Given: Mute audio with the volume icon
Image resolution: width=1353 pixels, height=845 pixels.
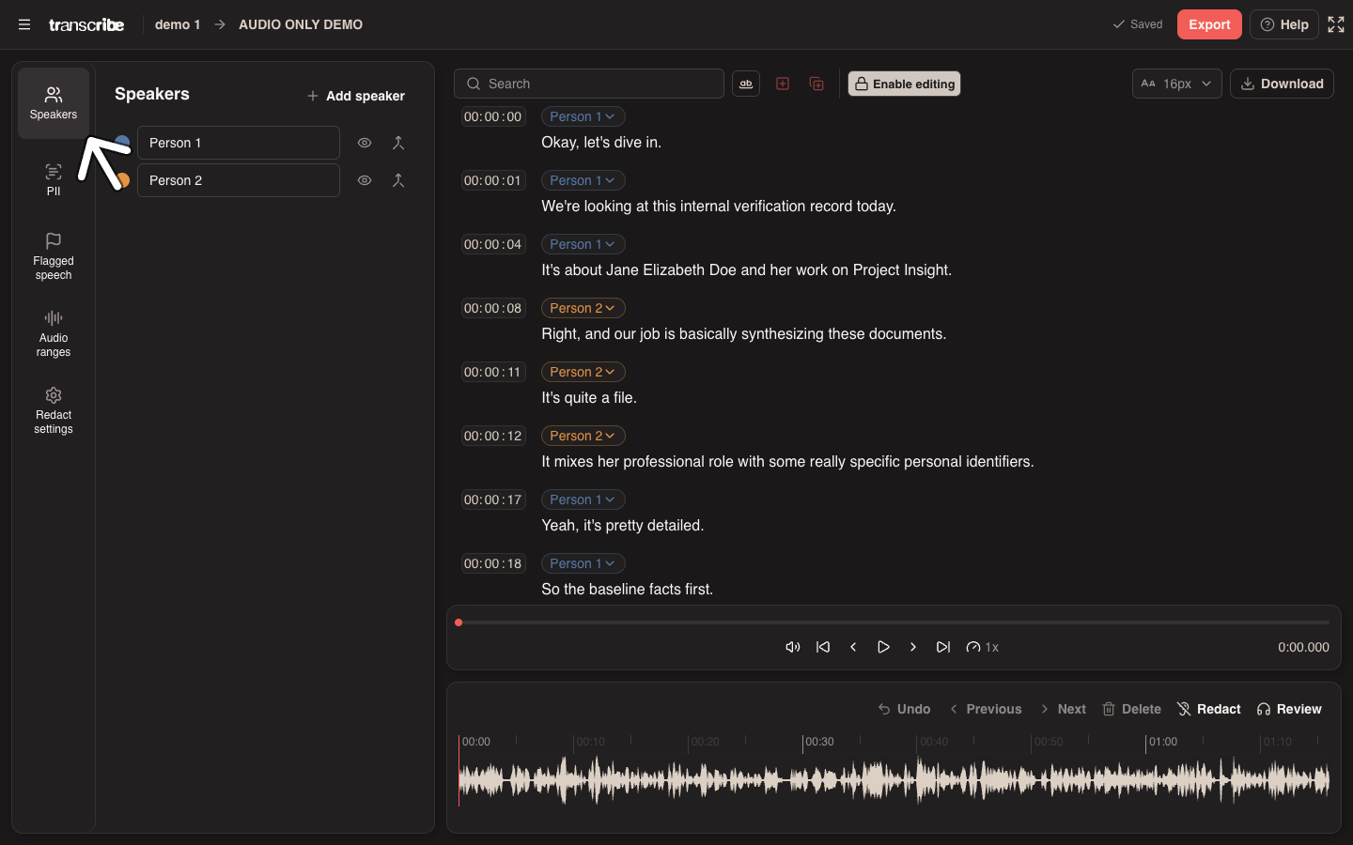Looking at the screenshot, I should 793,647.
